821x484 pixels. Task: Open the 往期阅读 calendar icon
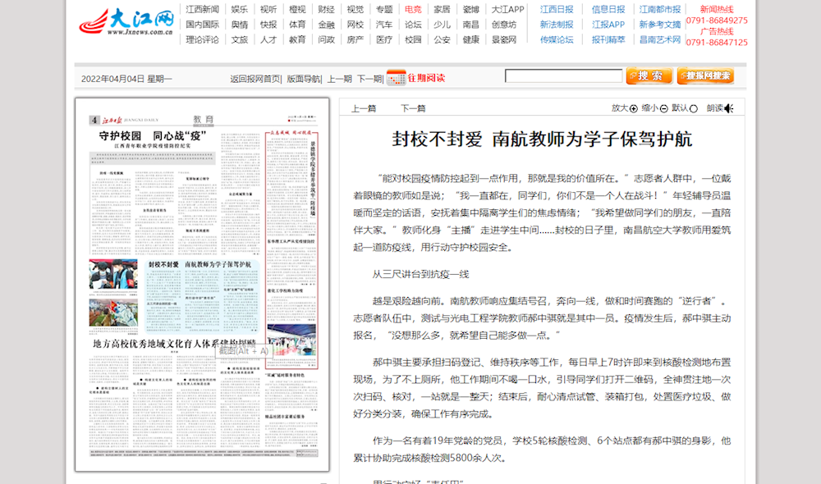(396, 78)
